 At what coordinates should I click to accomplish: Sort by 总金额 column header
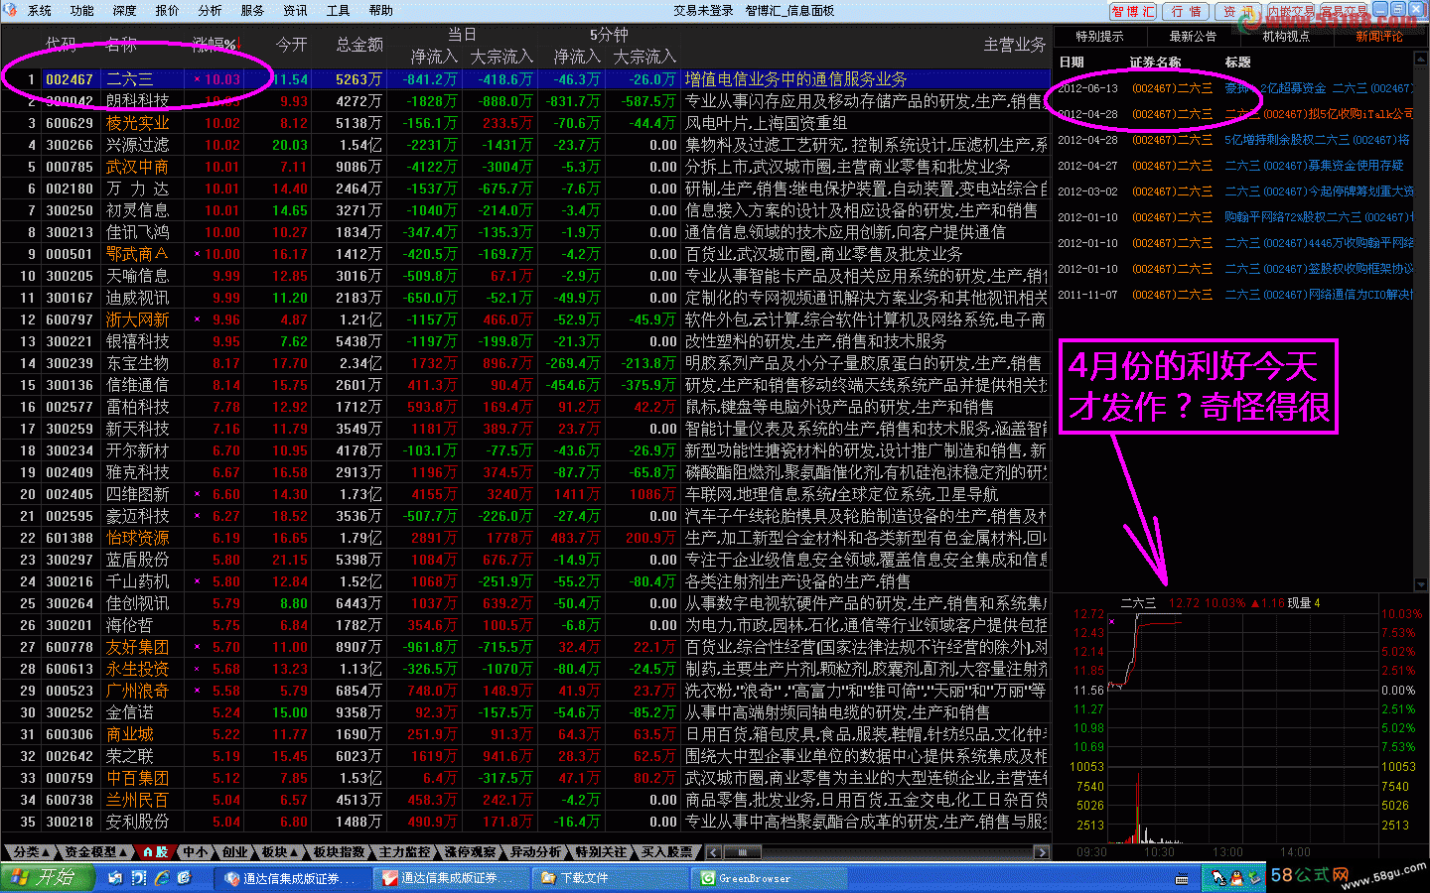point(358,45)
